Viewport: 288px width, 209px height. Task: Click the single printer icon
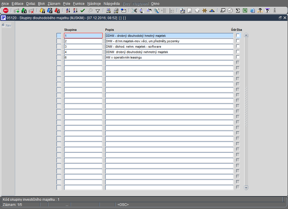(108, 11)
